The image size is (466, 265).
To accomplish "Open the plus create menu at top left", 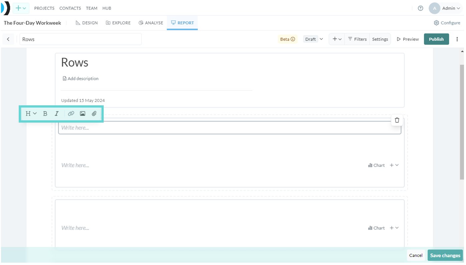I will pyautogui.click(x=21, y=8).
